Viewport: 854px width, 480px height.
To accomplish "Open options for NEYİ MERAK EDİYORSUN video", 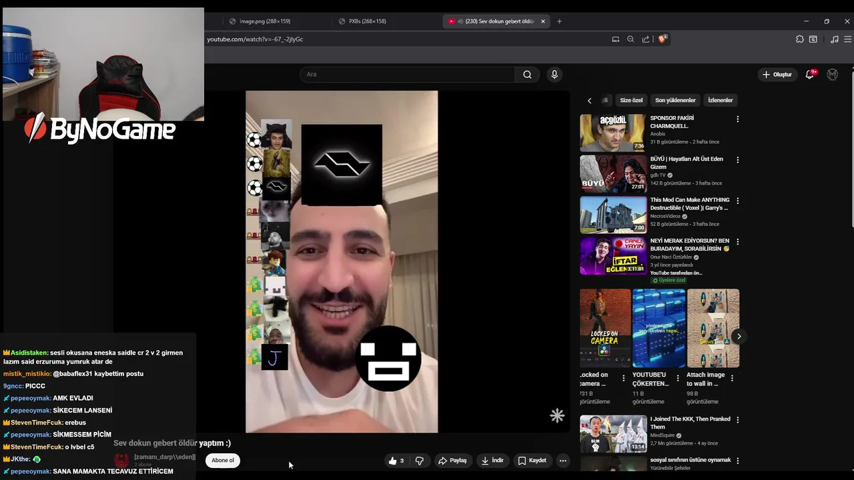I will coord(737,241).
